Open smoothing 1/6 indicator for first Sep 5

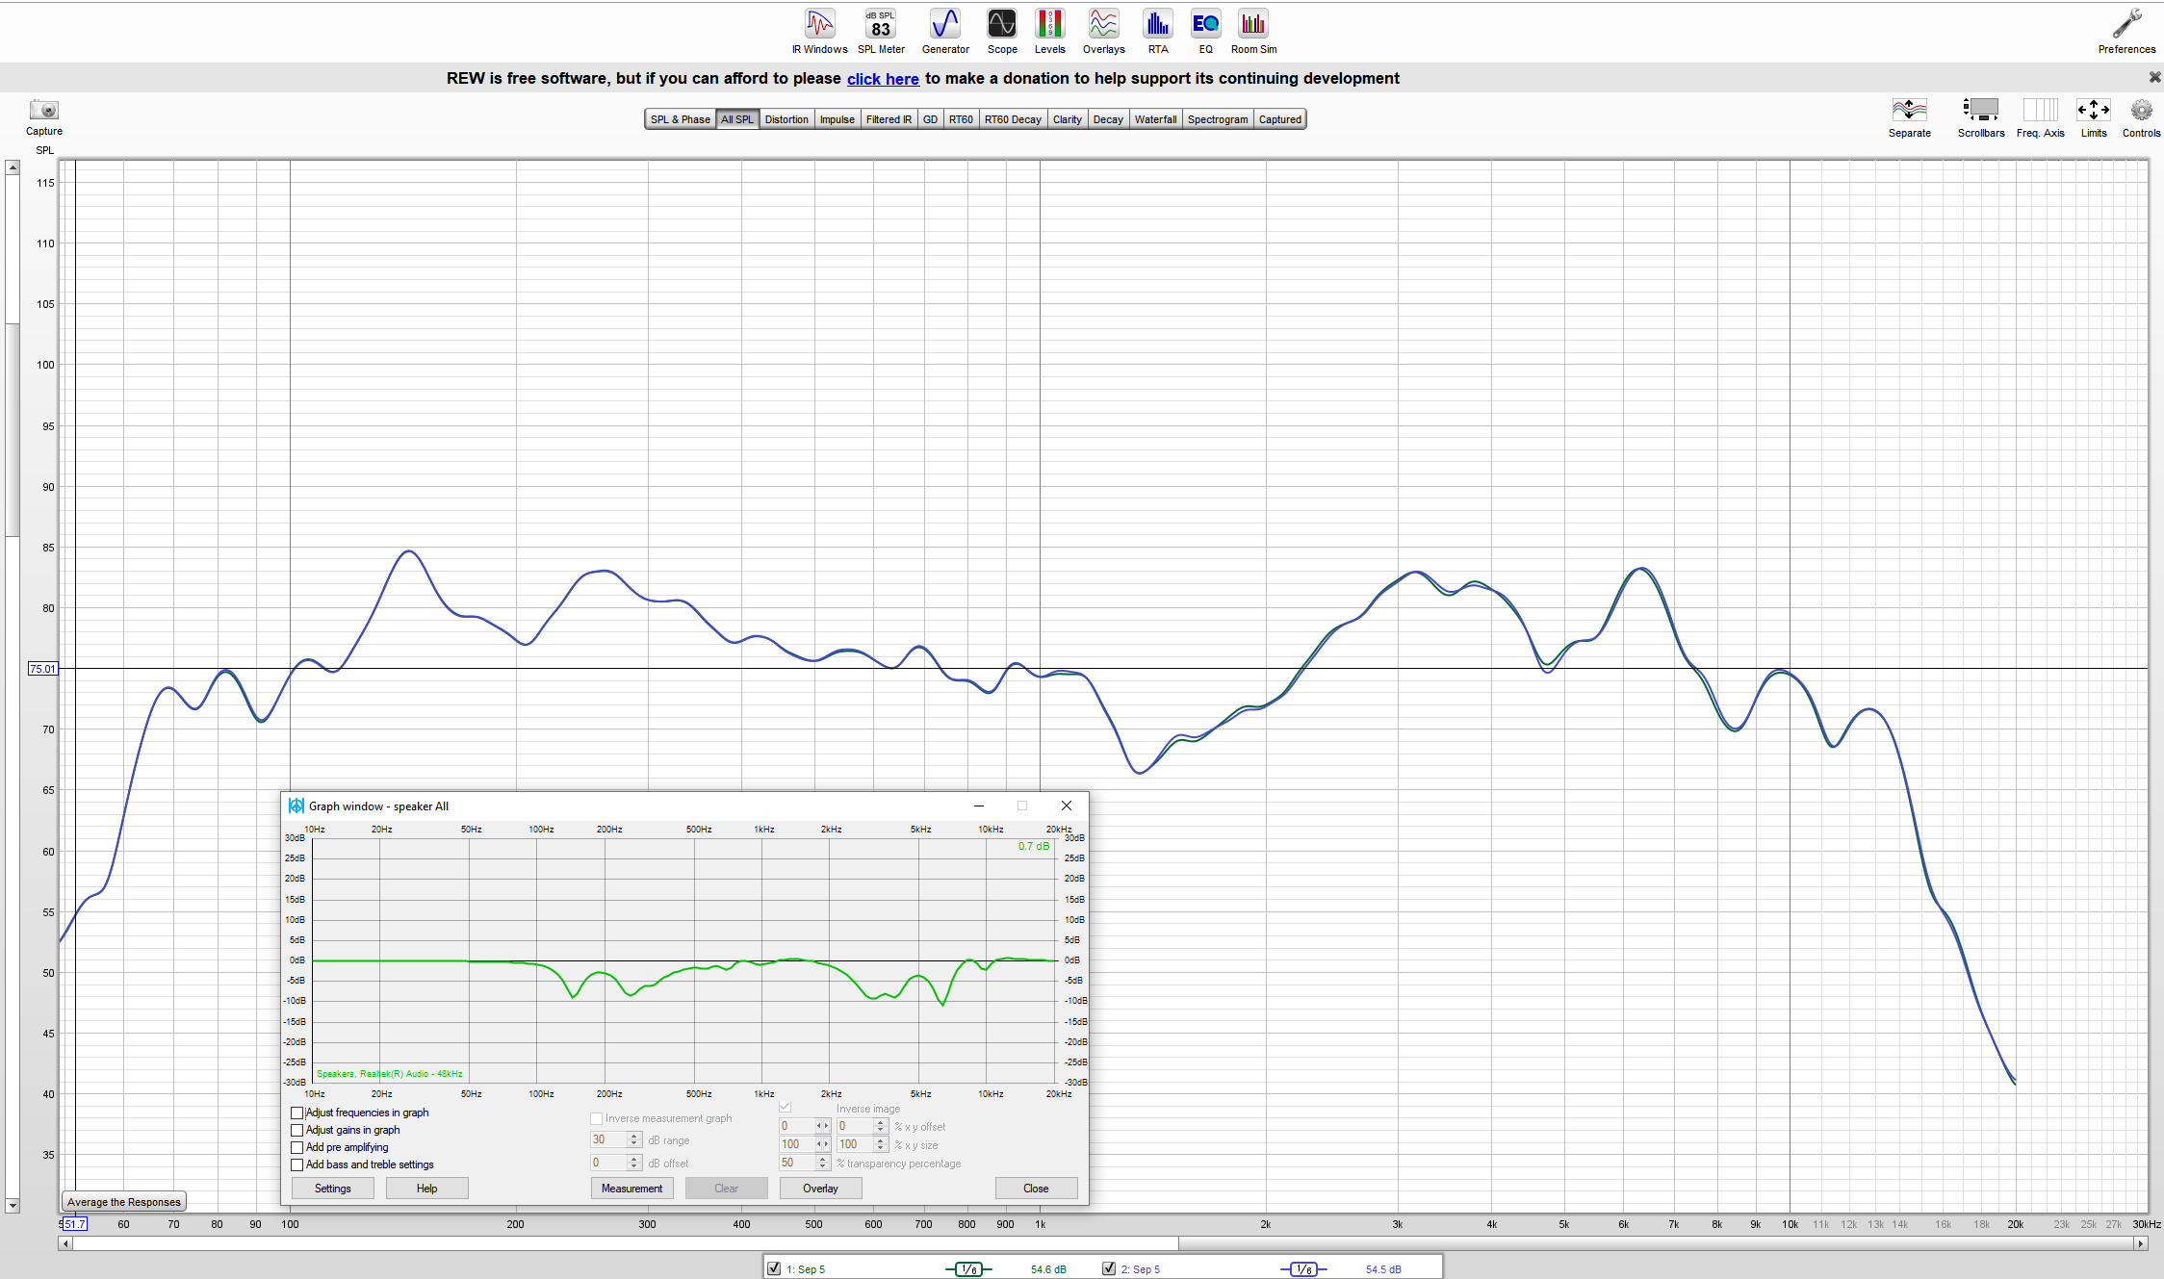pyautogui.click(x=968, y=1269)
